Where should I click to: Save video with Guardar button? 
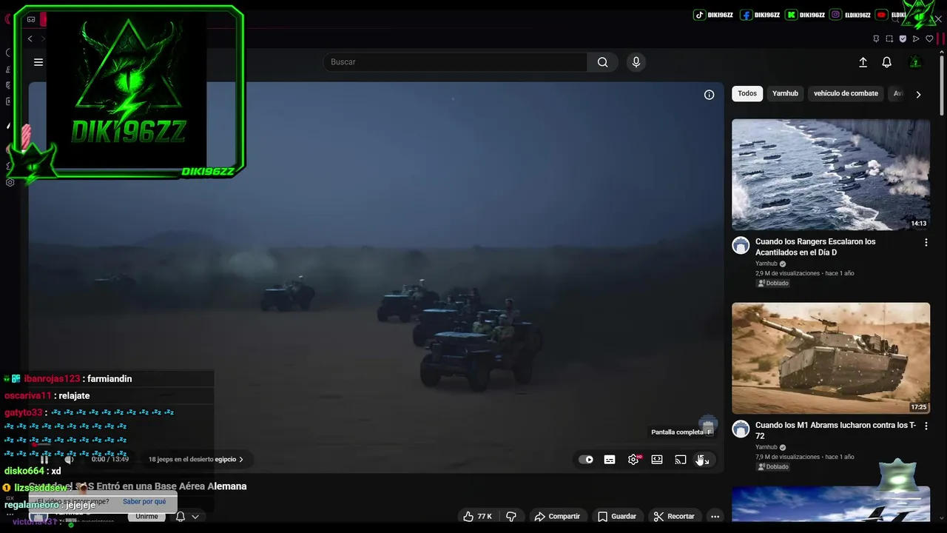click(x=617, y=516)
